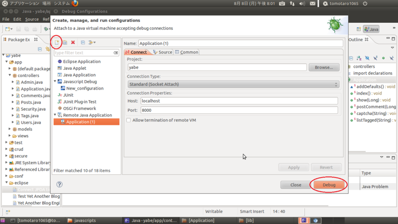Expand the test folder in Package Explorer
Viewport: 398px width, 224px height.
click(6, 142)
